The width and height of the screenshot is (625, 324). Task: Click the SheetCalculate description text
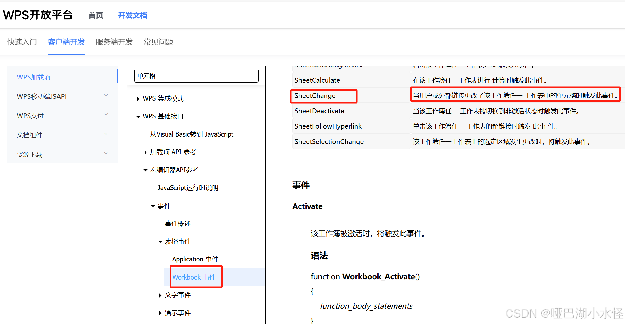tap(480, 80)
